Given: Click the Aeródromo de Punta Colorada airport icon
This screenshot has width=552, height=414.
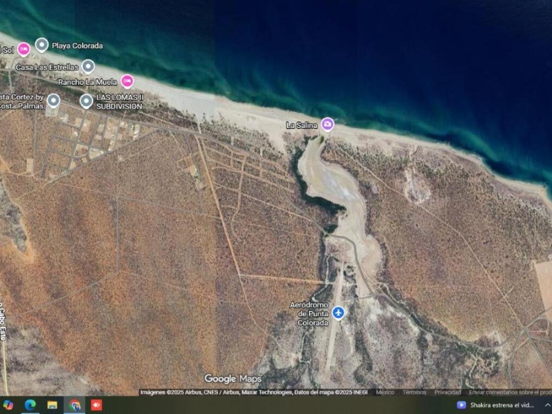Looking at the screenshot, I should pyautogui.click(x=338, y=313).
